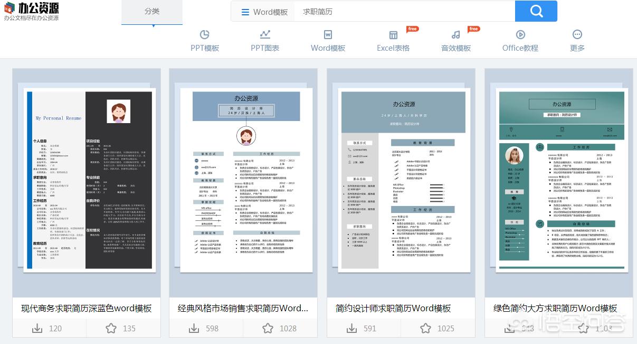Open the 简约设计师 resume thumbnail
637x344 pixels.
coord(401,182)
